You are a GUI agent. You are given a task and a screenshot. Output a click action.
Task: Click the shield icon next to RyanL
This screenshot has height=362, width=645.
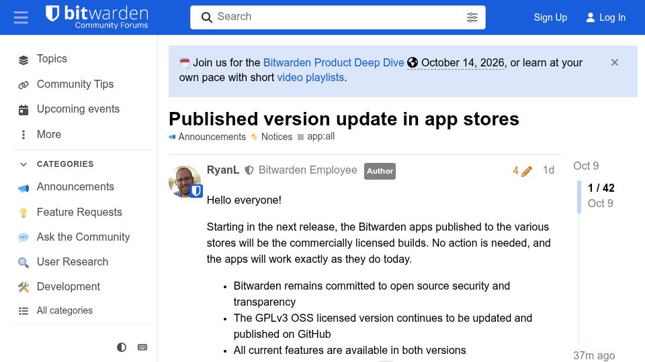249,170
